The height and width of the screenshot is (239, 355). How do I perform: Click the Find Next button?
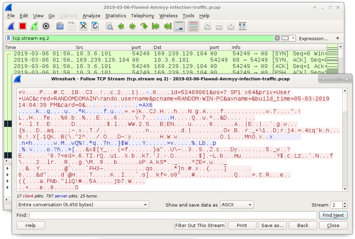coord(333,215)
